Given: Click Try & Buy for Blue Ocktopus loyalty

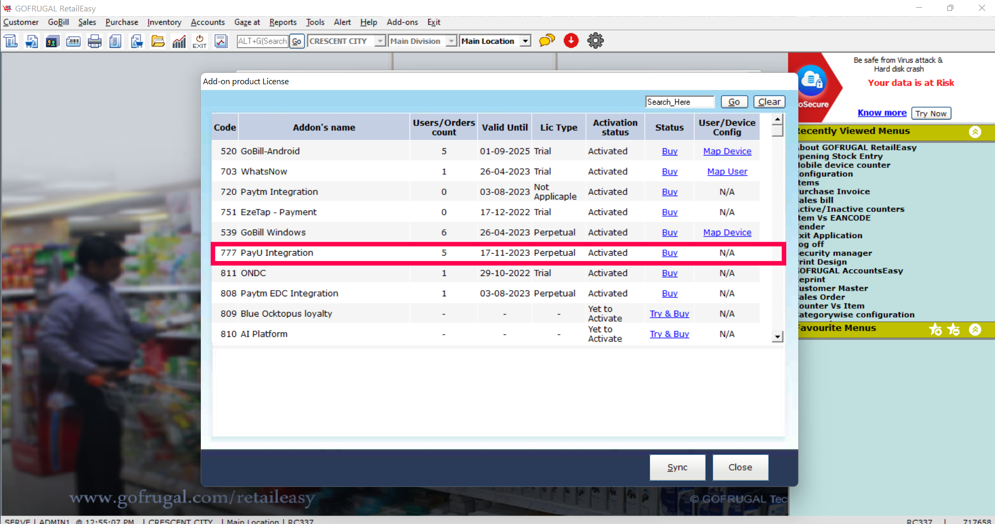Looking at the screenshot, I should pos(669,313).
